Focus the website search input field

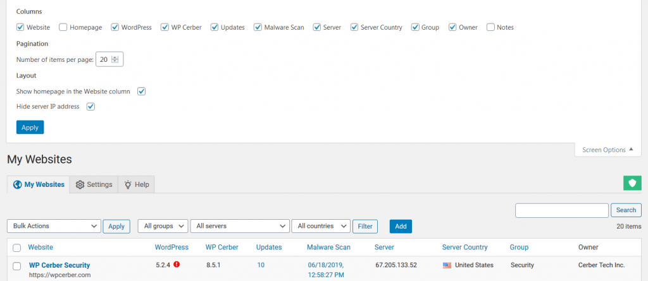562,210
